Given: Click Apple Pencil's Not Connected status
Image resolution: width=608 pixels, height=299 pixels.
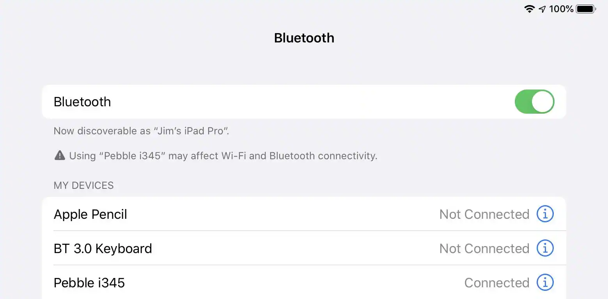Looking at the screenshot, I should point(484,214).
